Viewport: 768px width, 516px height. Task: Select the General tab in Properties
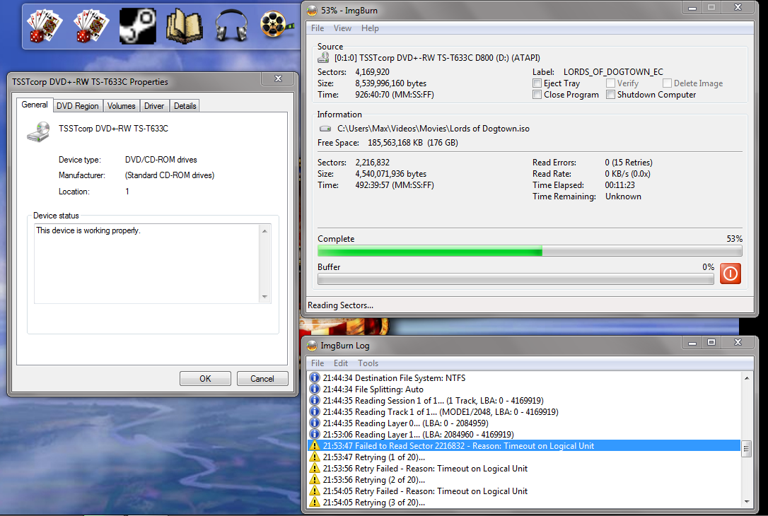coord(34,105)
